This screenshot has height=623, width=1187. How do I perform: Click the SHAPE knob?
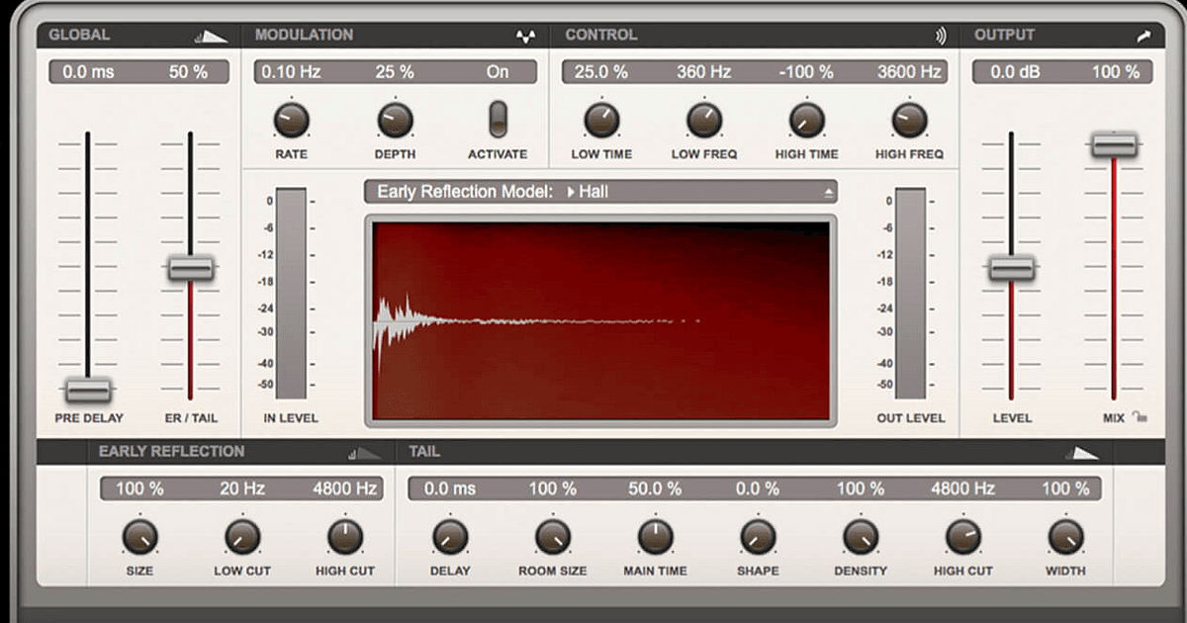point(758,539)
